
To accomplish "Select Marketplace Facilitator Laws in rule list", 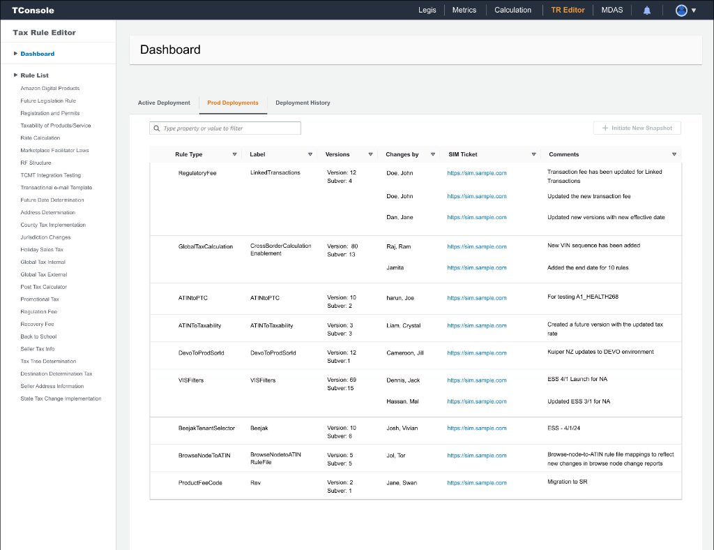I will tap(54, 151).
